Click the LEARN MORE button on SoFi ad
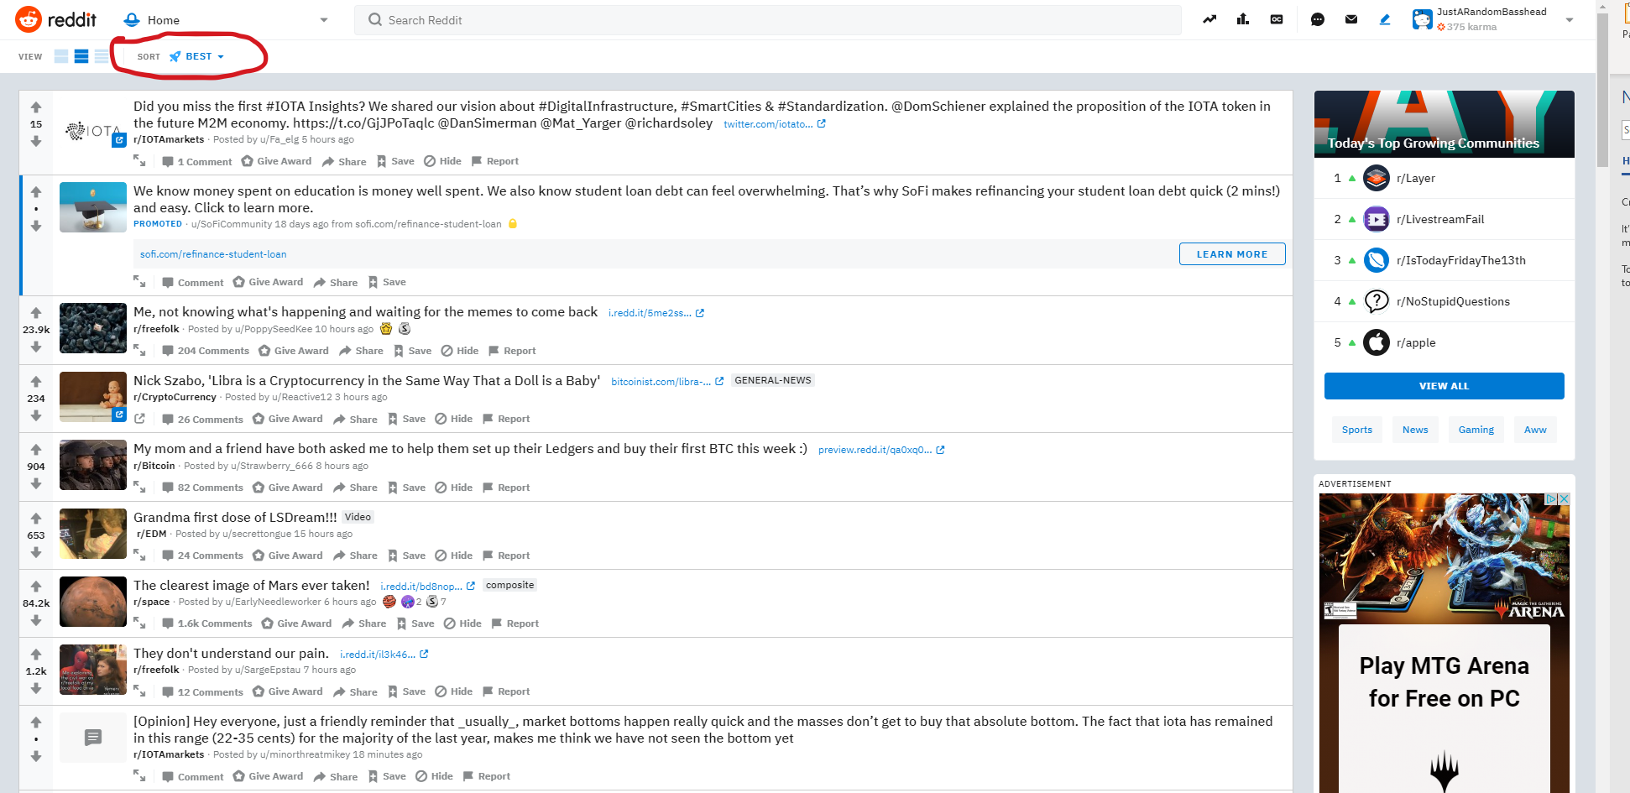This screenshot has height=793, width=1630. point(1232,254)
